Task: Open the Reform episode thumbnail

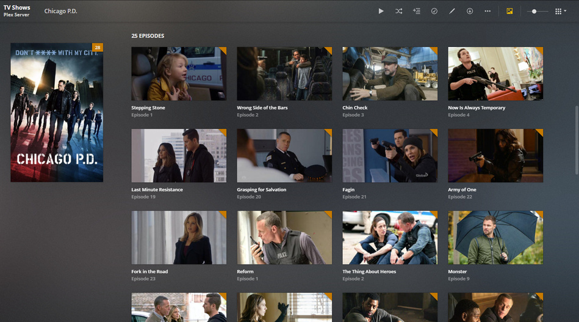Action: click(x=284, y=238)
